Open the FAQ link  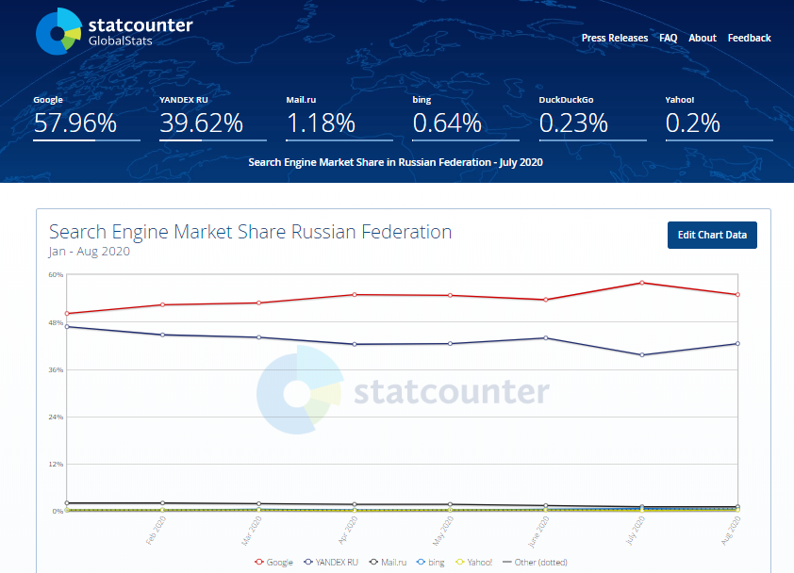point(668,38)
